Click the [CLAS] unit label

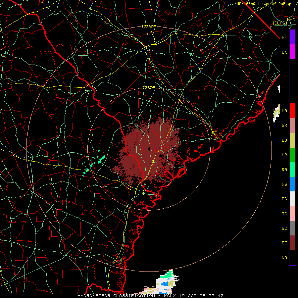tap(280, 23)
